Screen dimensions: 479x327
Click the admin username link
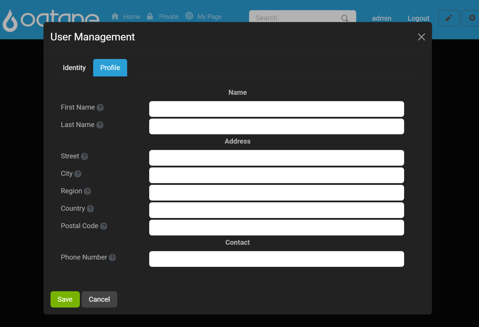[381, 18]
